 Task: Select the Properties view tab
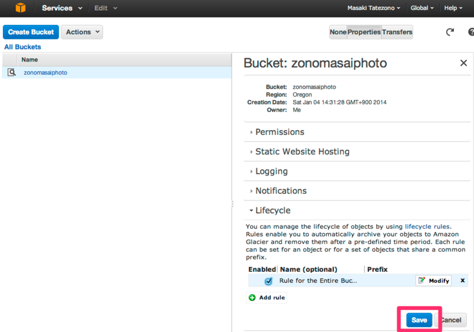pos(364,32)
